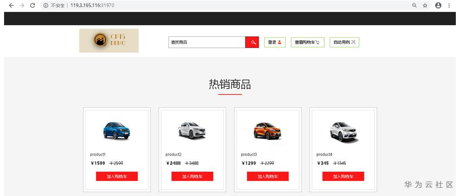Image resolution: width=459 pixels, height=196 pixels.
Task: Select the blue car image of product1
Action: click(x=117, y=130)
